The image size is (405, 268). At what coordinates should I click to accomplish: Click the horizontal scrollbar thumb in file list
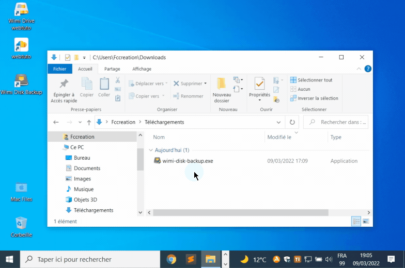tap(241, 212)
